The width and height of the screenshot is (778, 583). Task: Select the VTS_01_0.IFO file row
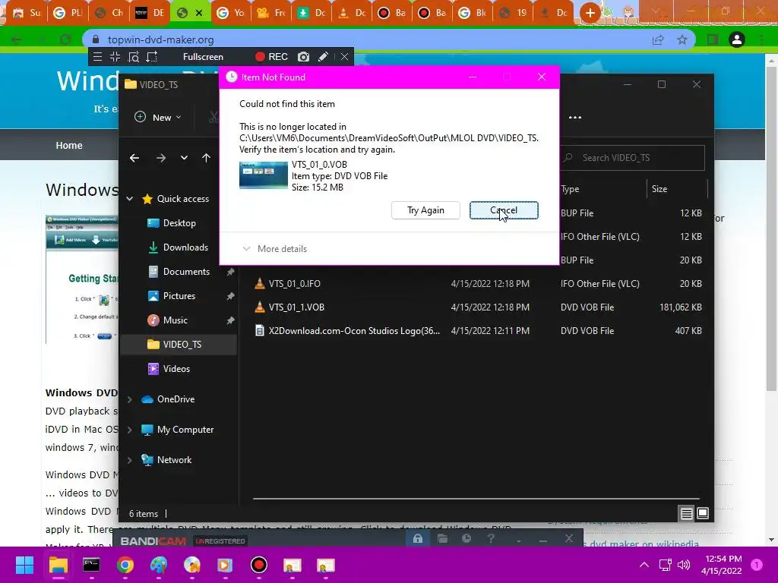tap(478, 284)
